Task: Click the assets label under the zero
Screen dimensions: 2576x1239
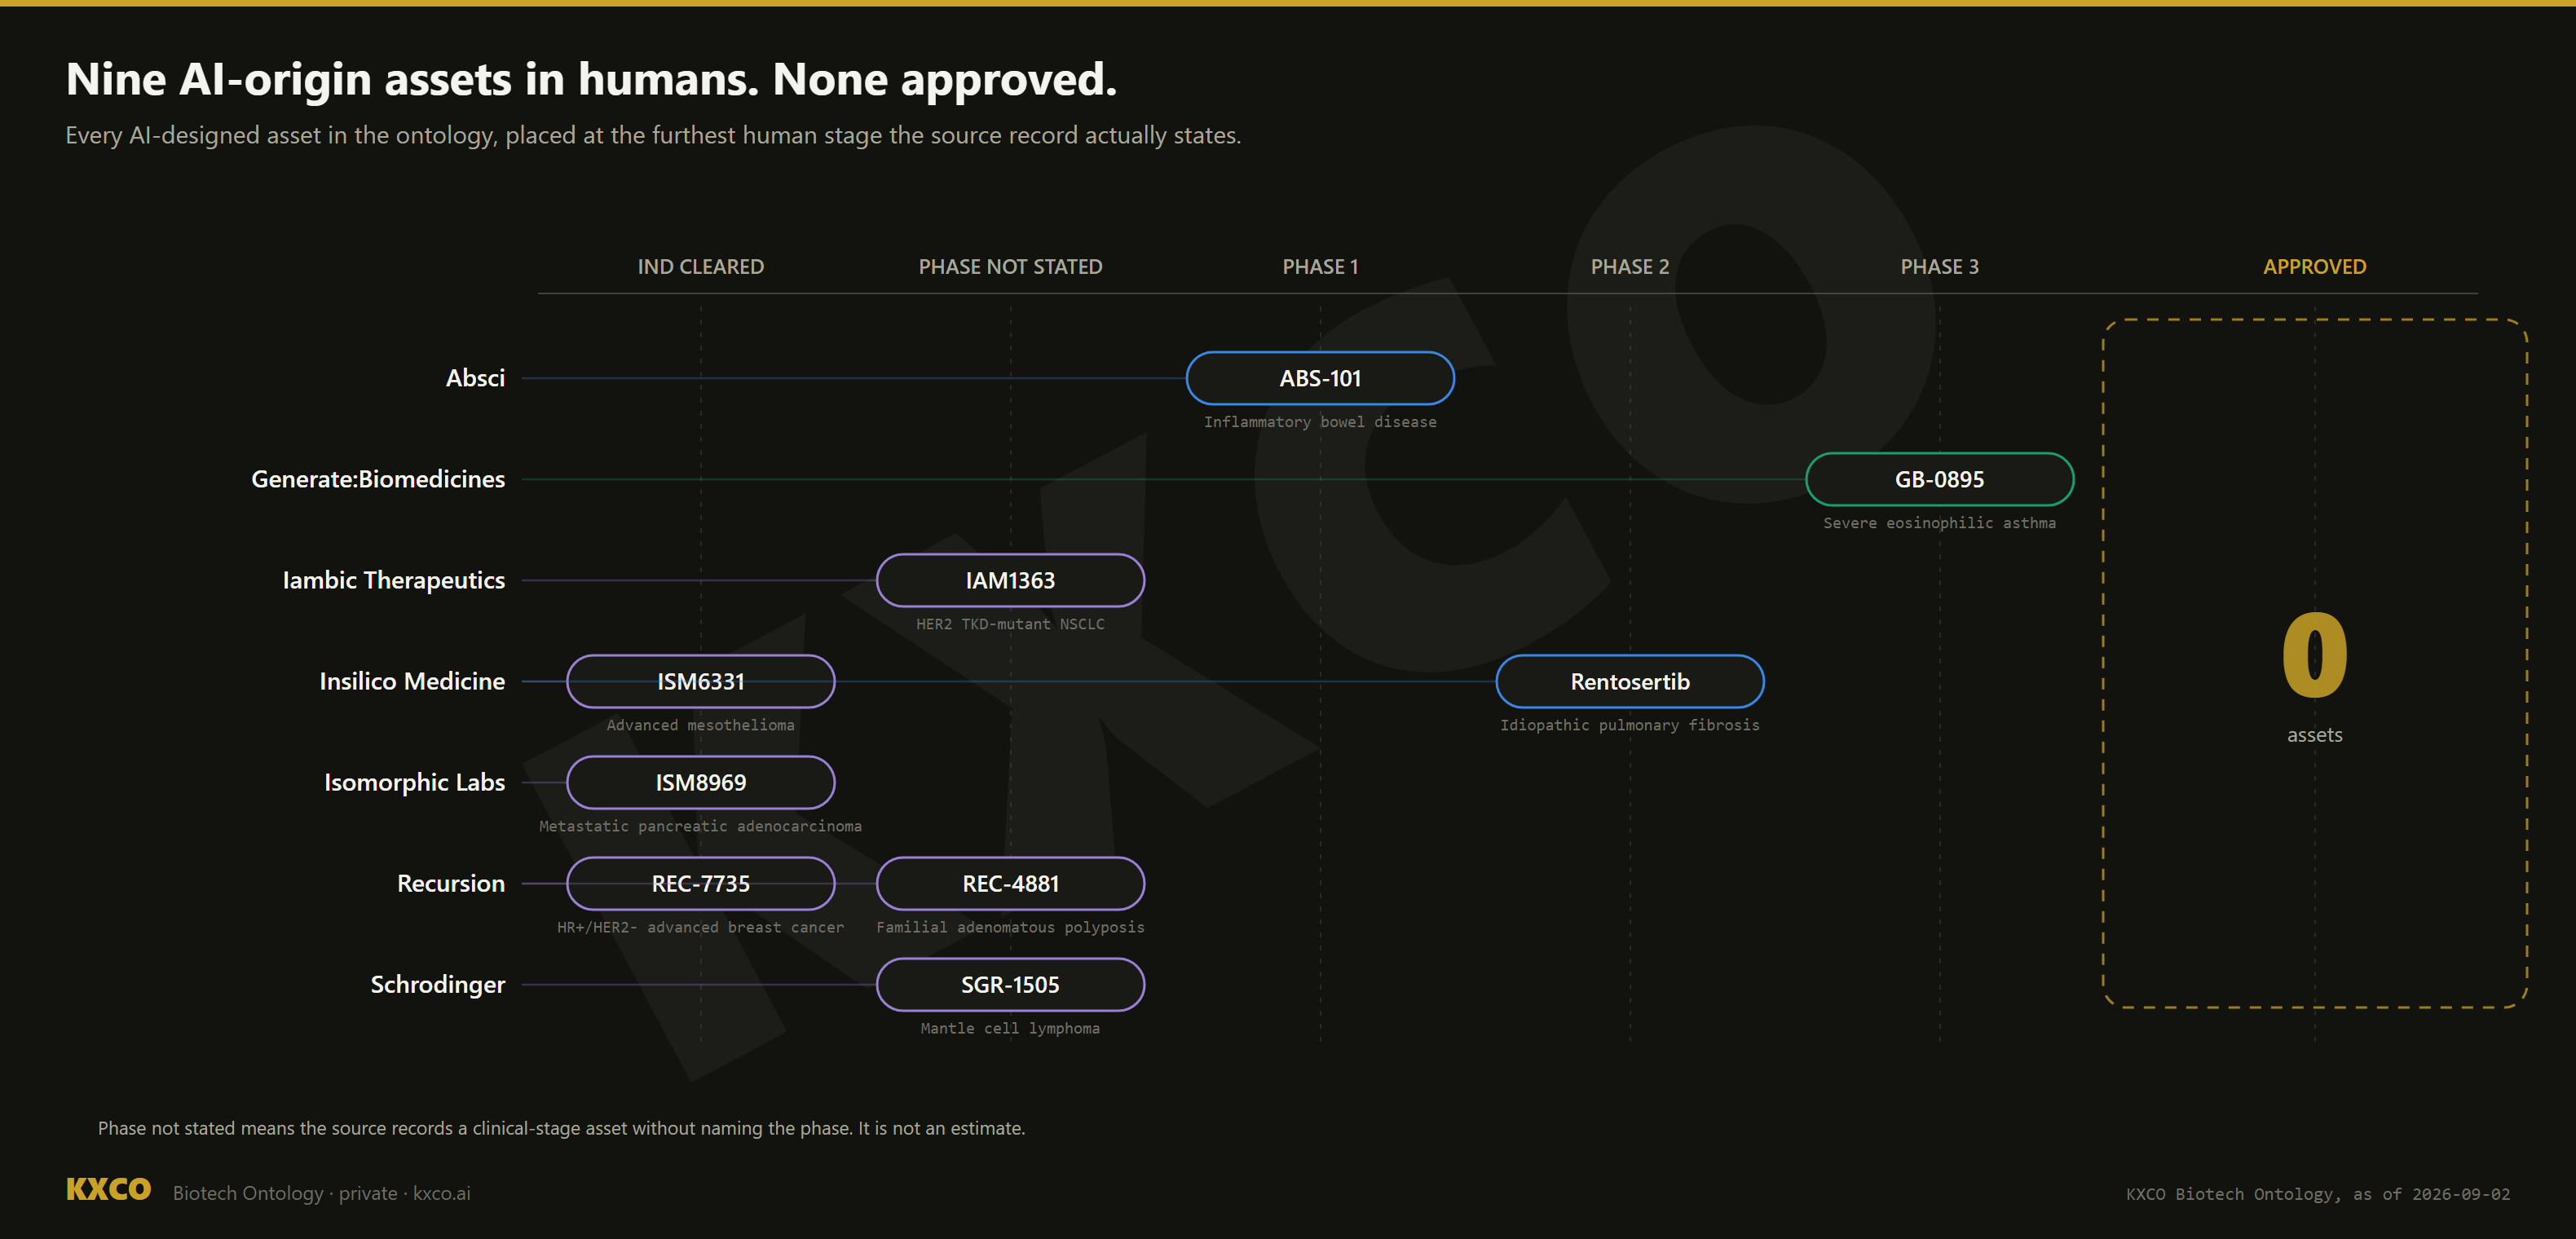Action: tap(2314, 735)
